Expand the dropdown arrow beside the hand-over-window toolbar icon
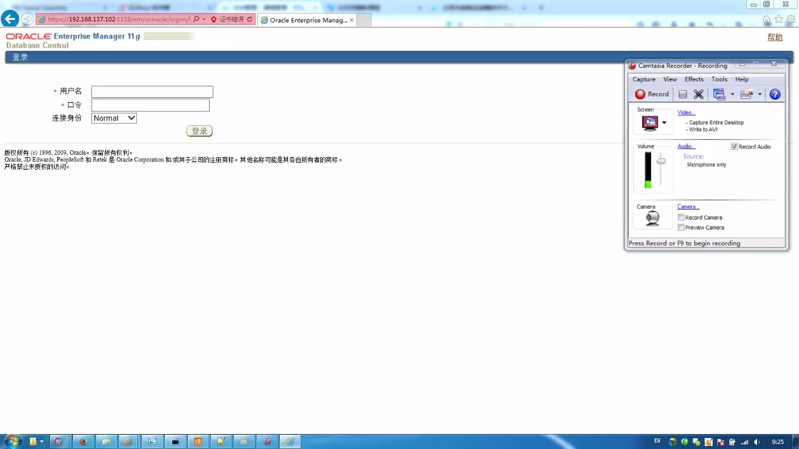Screen dimensions: 799x449 (x=760, y=94)
